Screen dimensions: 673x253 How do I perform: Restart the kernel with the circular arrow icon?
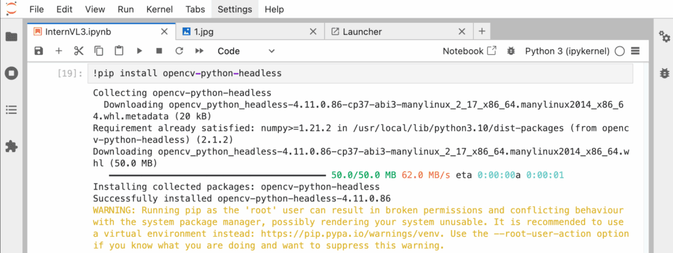pos(179,51)
